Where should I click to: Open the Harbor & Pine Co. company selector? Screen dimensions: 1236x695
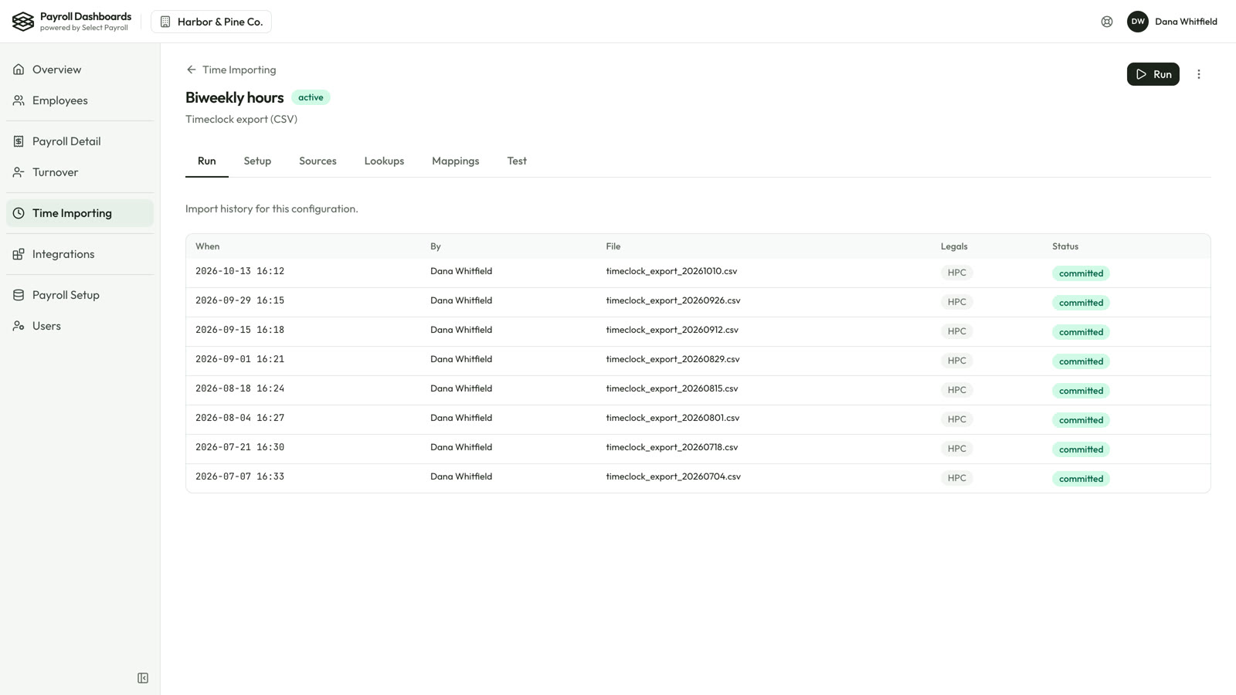coord(211,22)
